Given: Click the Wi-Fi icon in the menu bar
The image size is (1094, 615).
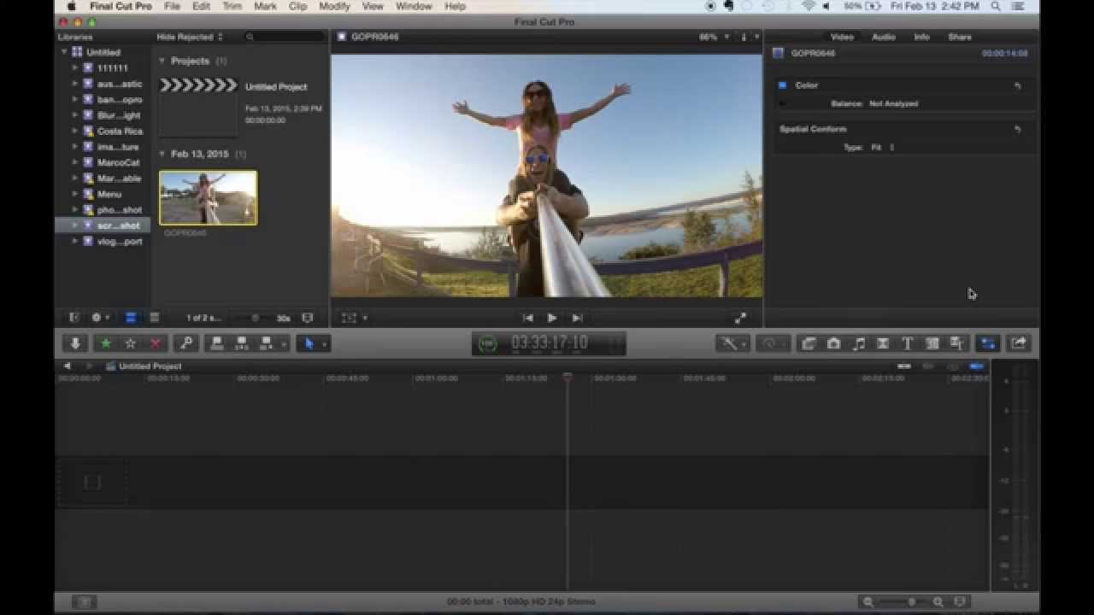Looking at the screenshot, I should pos(808,6).
